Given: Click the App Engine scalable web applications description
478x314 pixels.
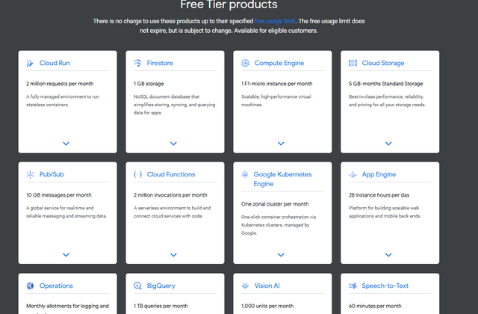Looking at the screenshot, I should click(x=385, y=212).
